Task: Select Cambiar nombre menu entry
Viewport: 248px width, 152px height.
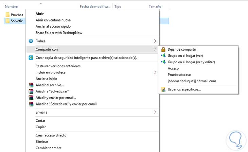Action: point(49,148)
